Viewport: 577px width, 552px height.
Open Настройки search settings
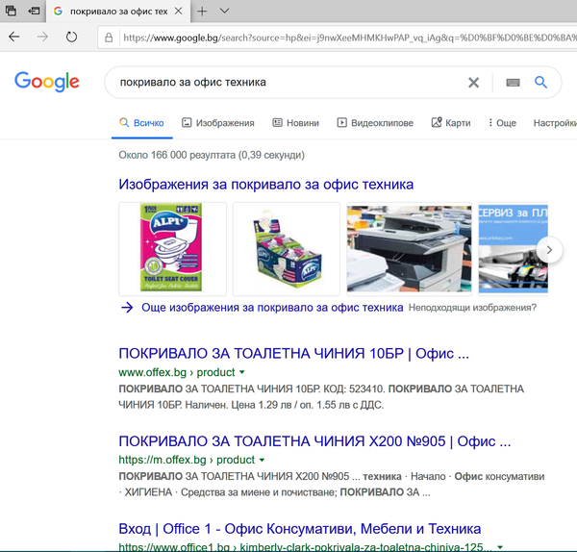[x=555, y=123]
